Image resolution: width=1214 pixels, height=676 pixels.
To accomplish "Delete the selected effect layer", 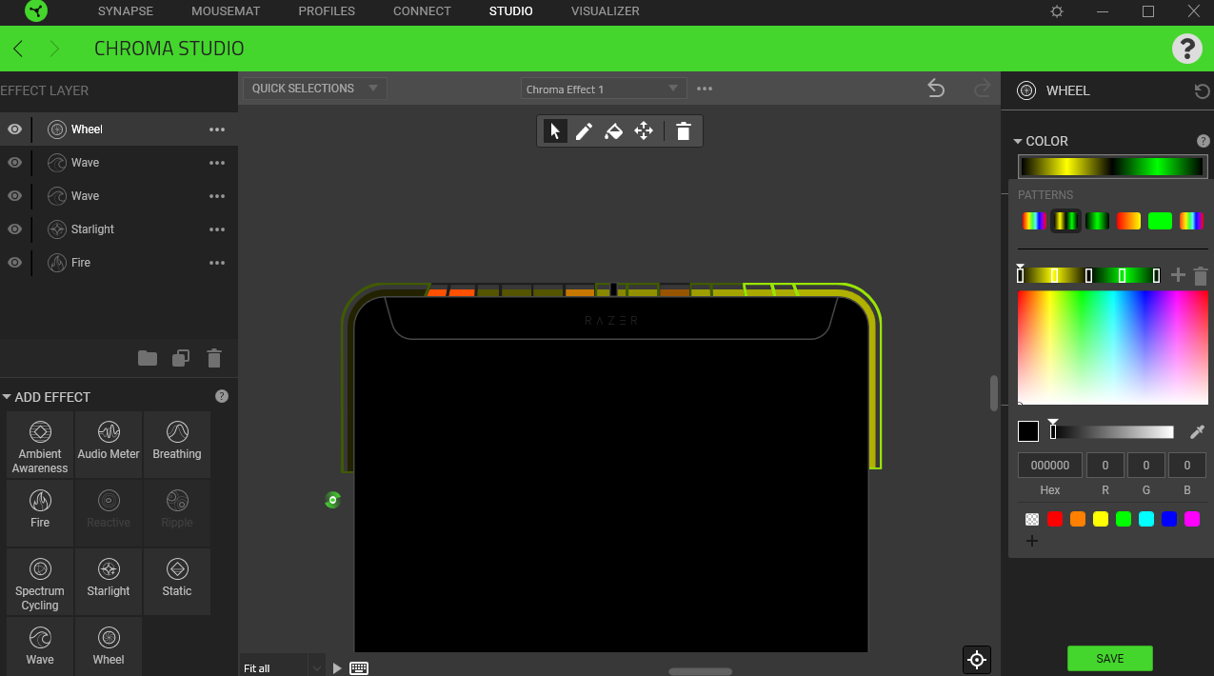I will (x=214, y=358).
